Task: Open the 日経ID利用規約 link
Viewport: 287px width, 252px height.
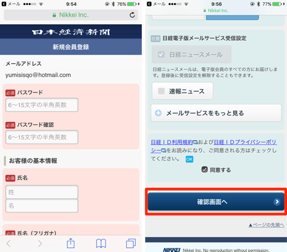Action: click(172, 142)
